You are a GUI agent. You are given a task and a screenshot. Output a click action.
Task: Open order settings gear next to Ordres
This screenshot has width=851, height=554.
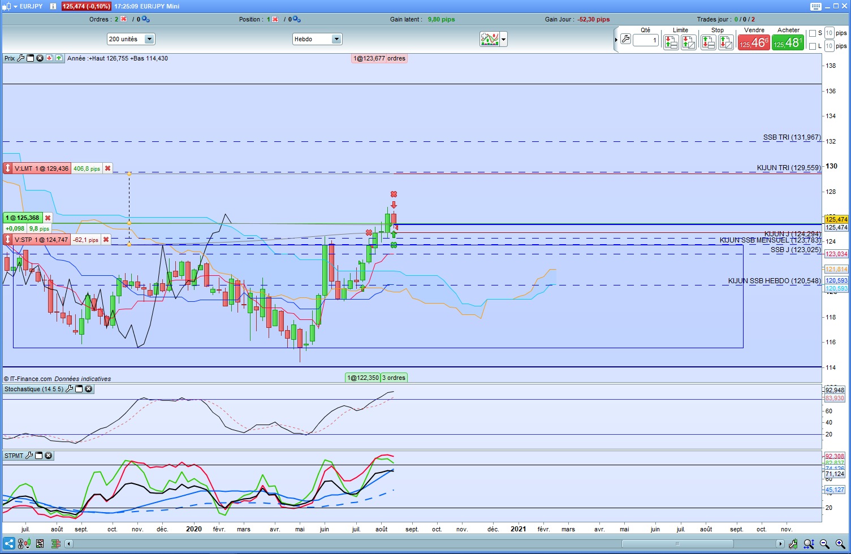[145, 19]
